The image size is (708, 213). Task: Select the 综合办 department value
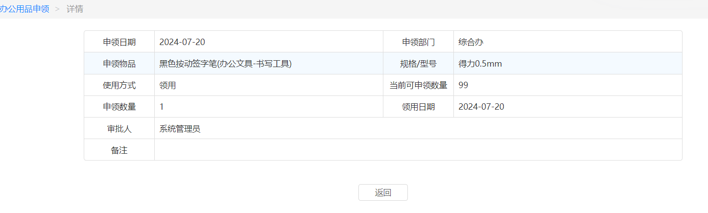tap(471, 42)
